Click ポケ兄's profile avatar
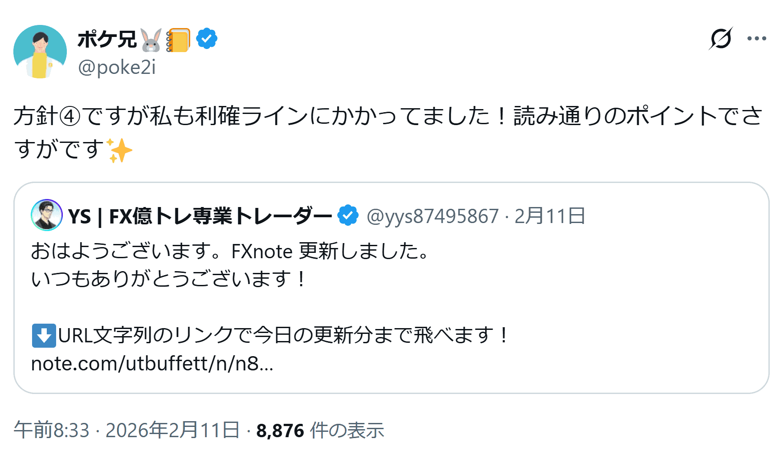The image size is (784, 463). click(40, 52)
